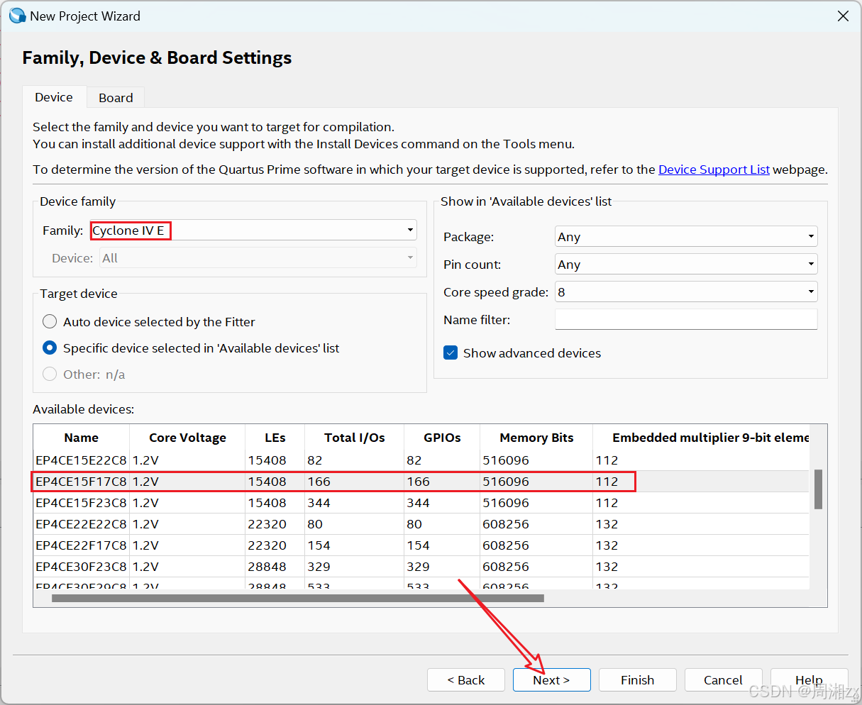862x705 pixels.
Task: Sort by the Memory Bits column header
Action: click(536, 438)
